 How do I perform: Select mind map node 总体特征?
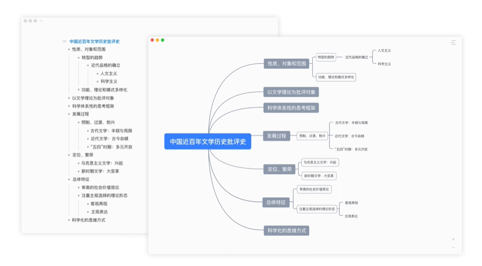[x=276, y=202]
